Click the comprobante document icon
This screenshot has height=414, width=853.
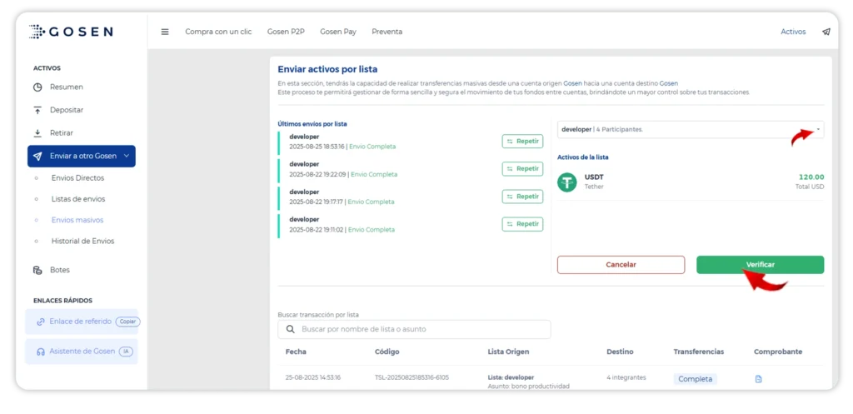(x=758, y=379)
